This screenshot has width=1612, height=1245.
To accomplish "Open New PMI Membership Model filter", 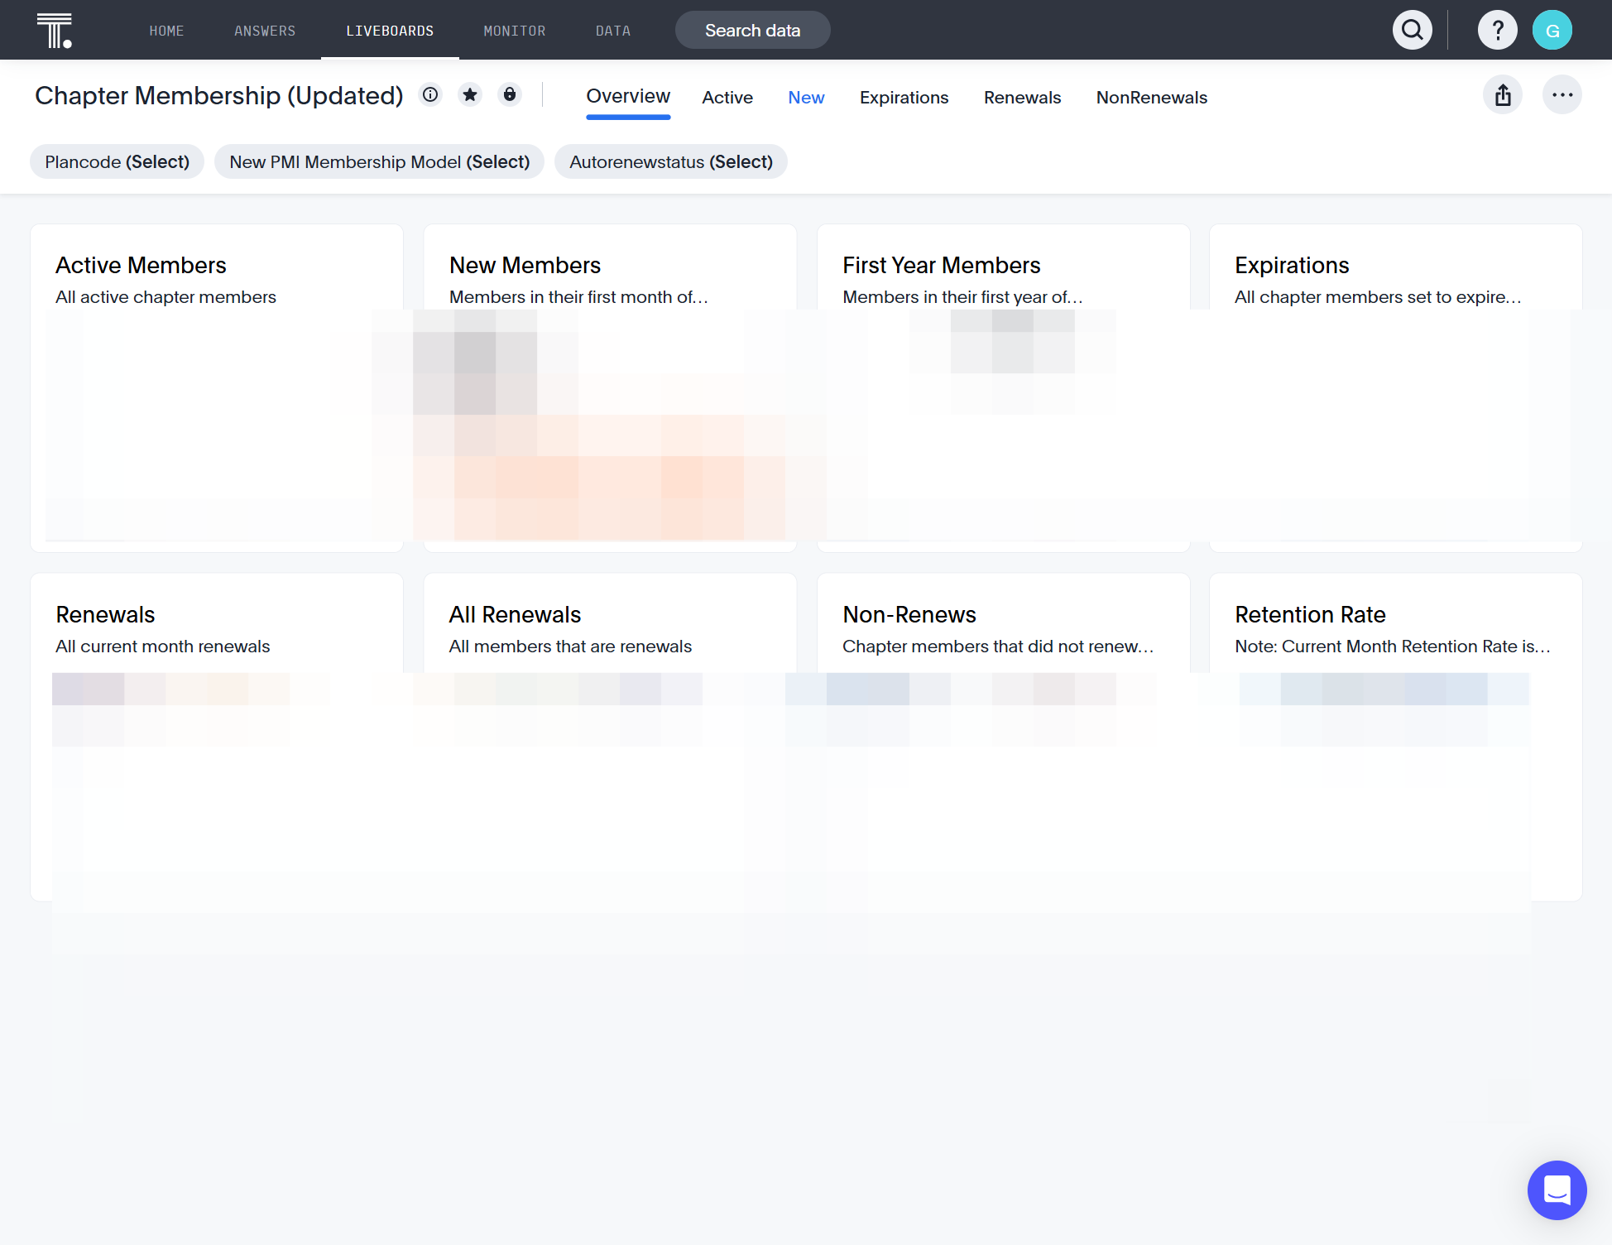I will 380,161.
